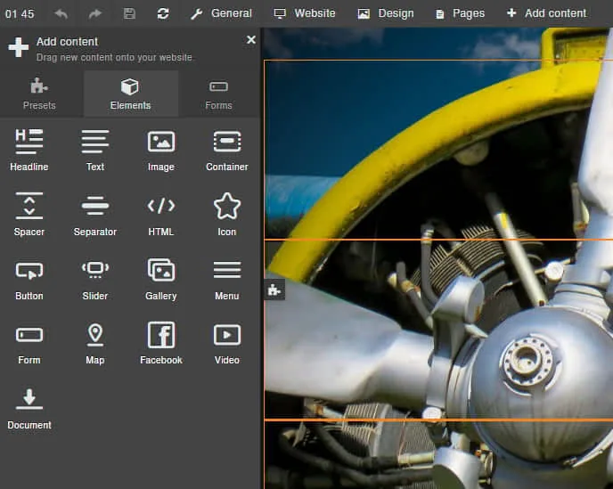
Task: Switch to the Forms tab
Action: pos(218,94)
